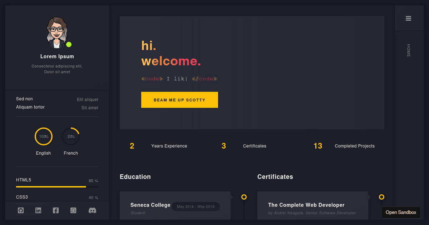Viewport: 429px width, 225px height.
Task: Click the yellow Certificates timeline marker
Action: click(x=381, y=197)
